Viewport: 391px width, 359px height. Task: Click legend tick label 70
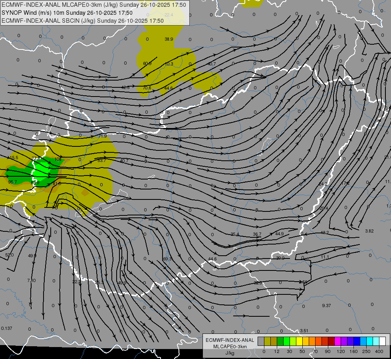click(315, 351)
